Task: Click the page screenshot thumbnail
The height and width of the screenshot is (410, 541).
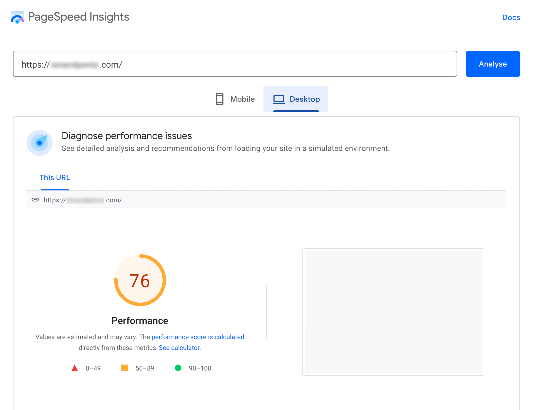Action: pos(393,312)
